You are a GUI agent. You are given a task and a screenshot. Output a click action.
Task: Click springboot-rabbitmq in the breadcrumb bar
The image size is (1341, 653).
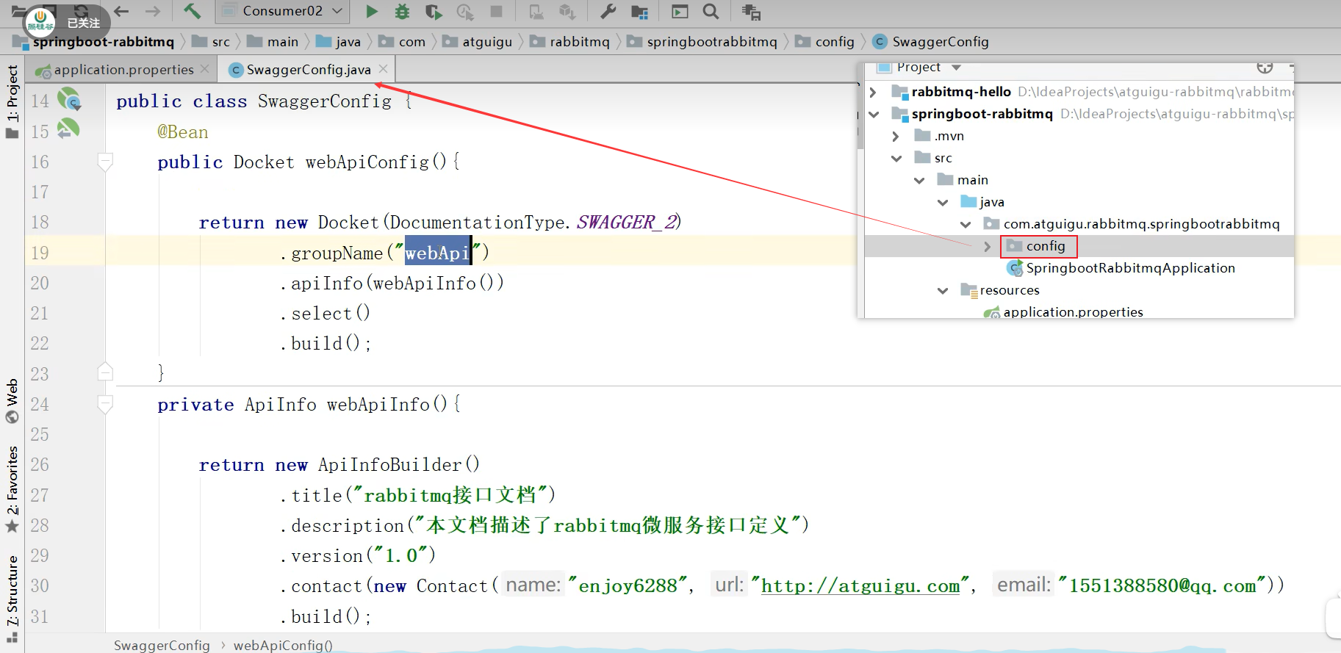click(103, 41)
